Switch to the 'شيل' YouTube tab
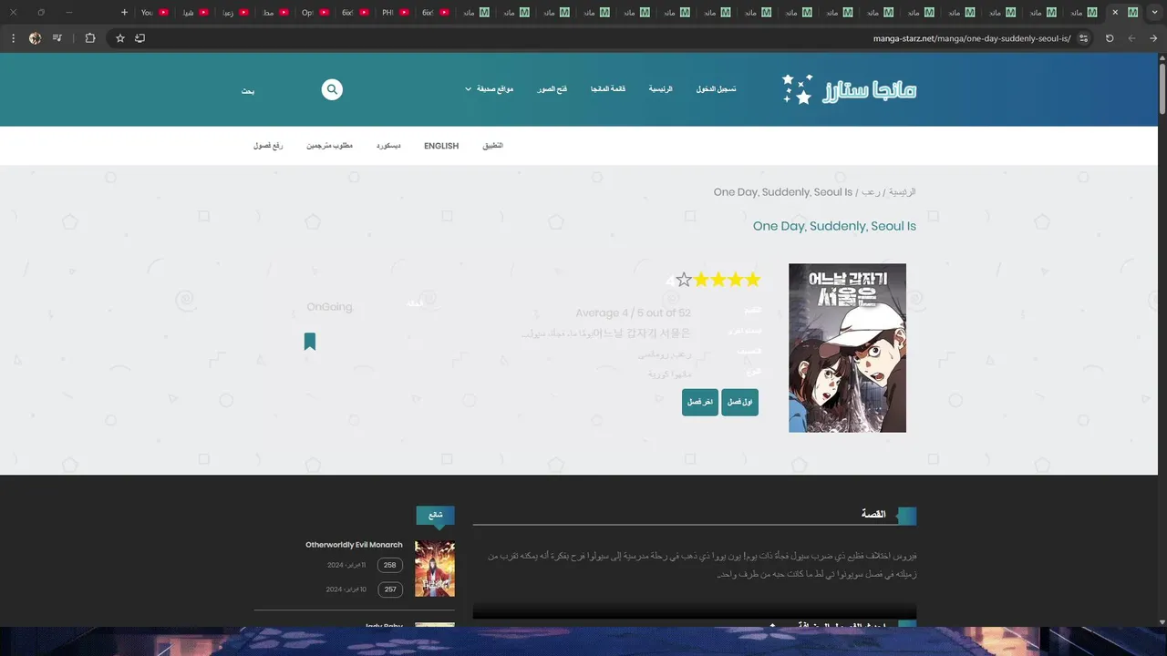Screen dimensions: 1167x656 194,13
